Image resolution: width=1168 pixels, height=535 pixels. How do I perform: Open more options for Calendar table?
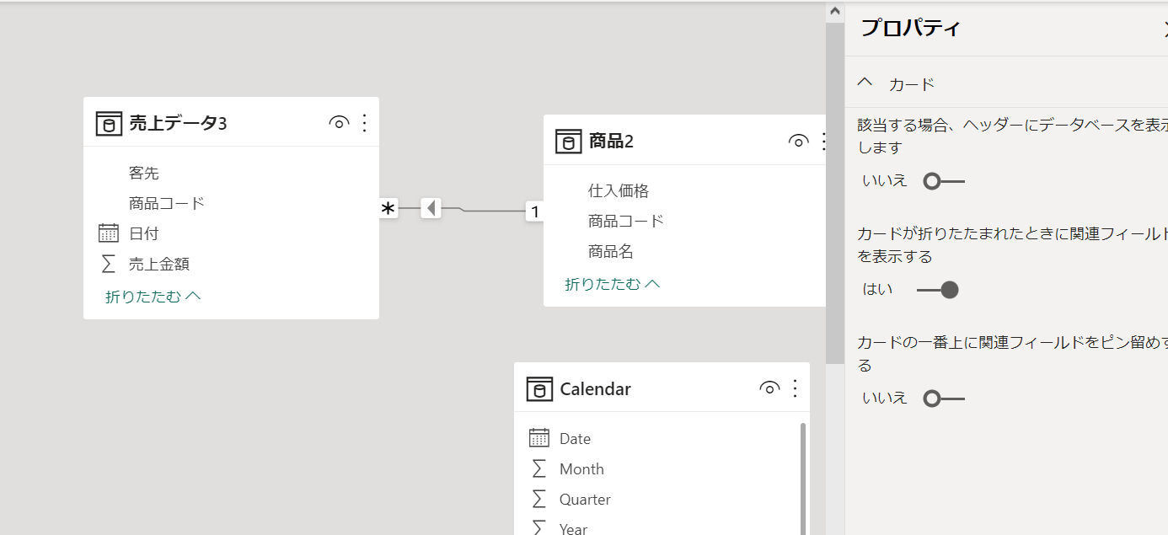795,388
